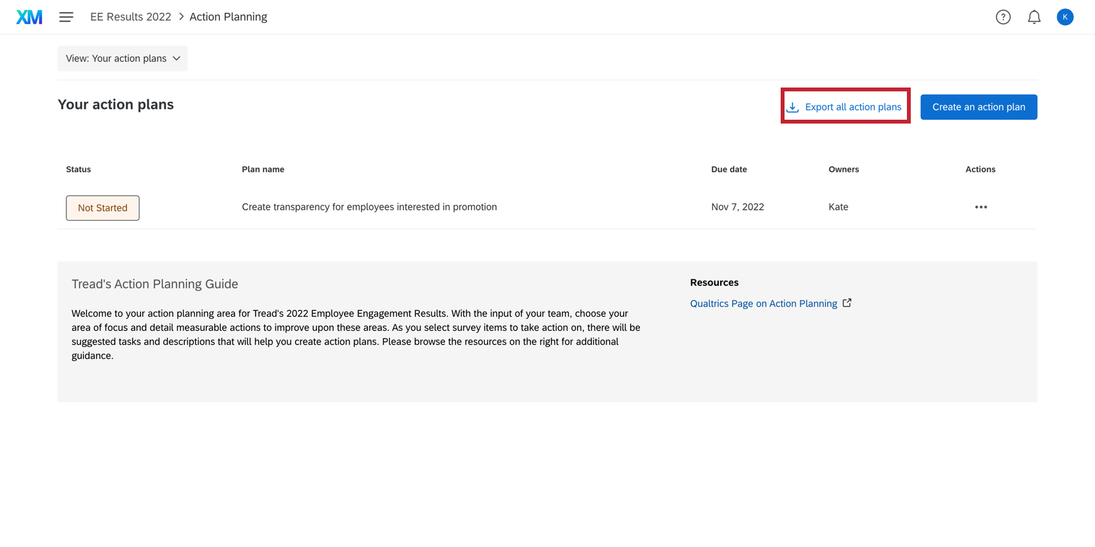Click the Plan name column header
Viewport: 1095px width, 547px height.
(x=263, y=169)
